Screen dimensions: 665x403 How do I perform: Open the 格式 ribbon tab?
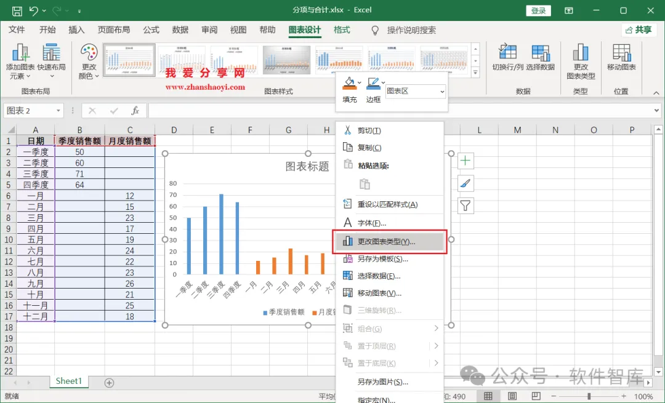pos(342,30)
